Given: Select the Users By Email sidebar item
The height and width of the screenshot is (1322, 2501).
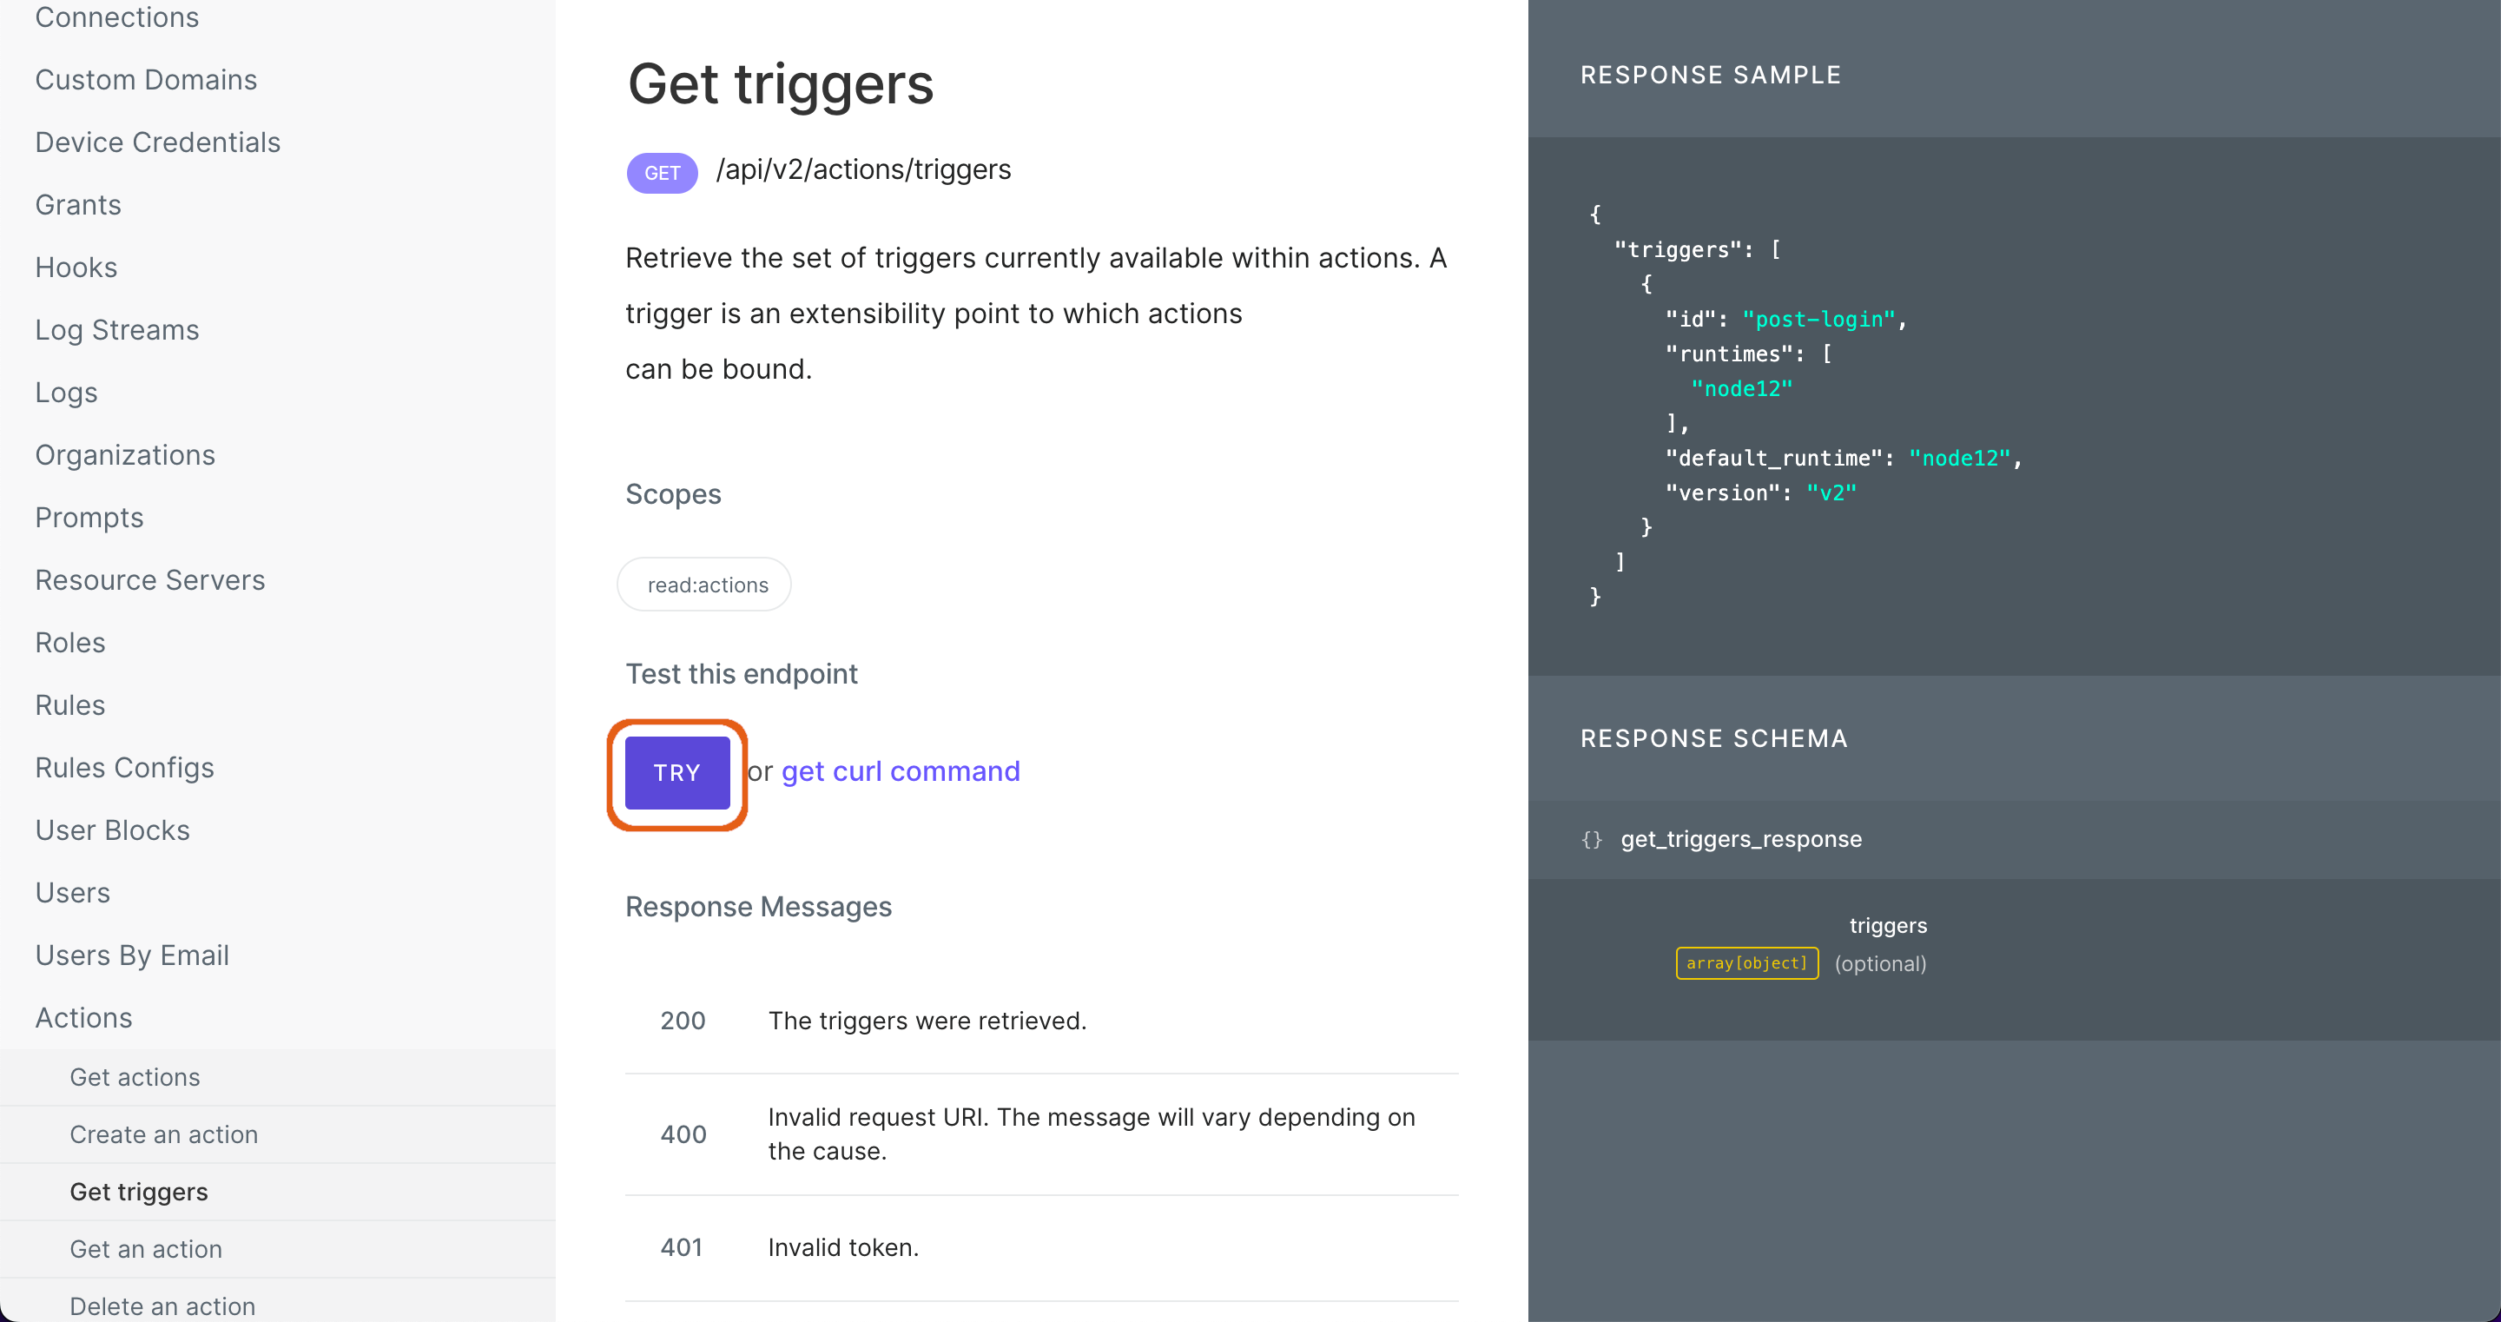Looking at the screenshot, I should tap(132, 955).
